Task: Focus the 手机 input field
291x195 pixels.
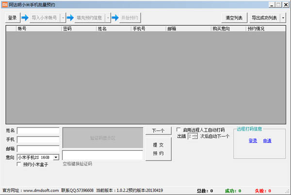Action: tap(38, 140)
